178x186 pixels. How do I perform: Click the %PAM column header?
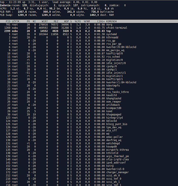(87, 21)
